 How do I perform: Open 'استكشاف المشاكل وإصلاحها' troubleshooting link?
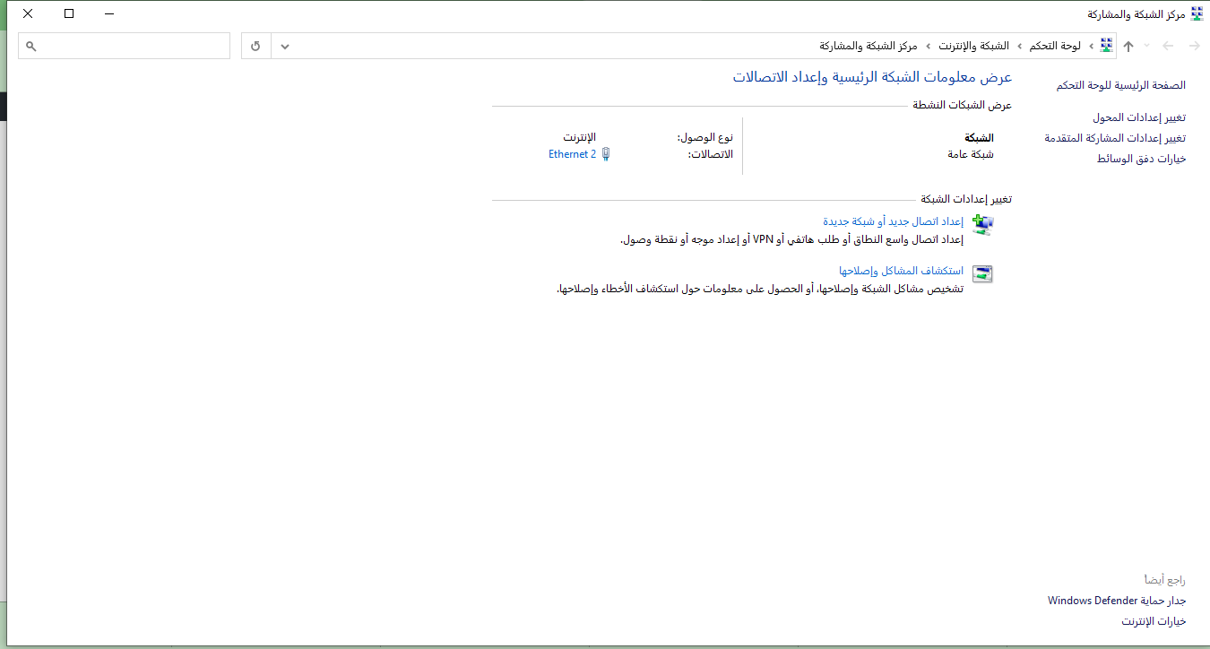[x=901, y=271]
